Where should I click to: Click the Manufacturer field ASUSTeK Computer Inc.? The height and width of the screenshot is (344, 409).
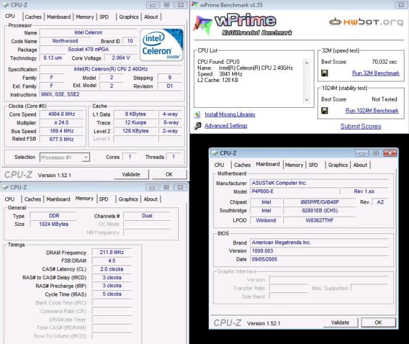tap(320, 183)
